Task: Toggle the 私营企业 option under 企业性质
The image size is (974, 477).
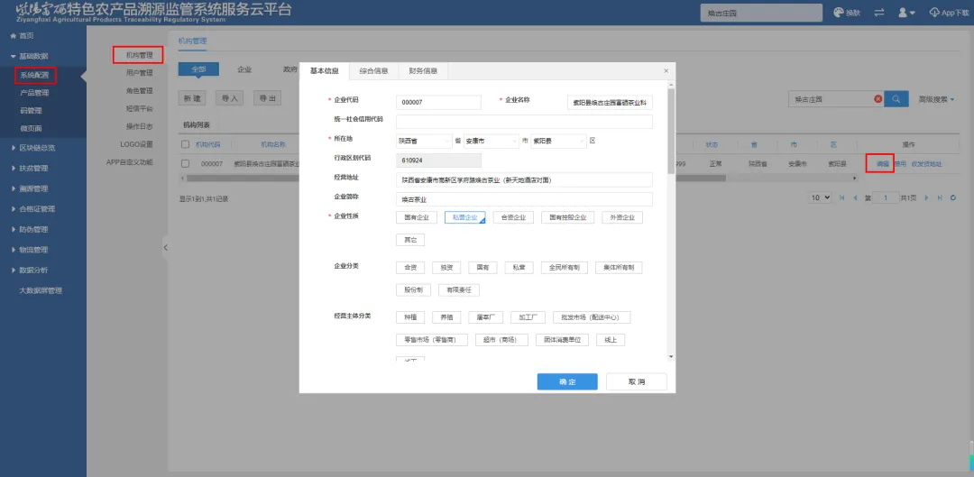Action: click(x=464, y=217)
